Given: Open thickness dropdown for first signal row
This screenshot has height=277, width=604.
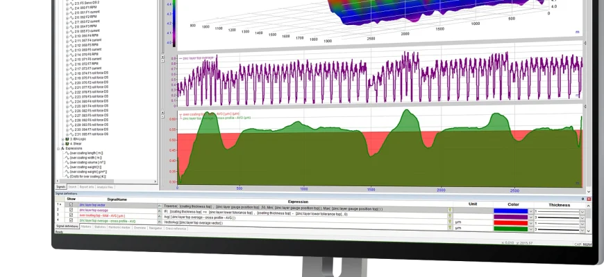Looking at the screenshot, I should [583, 211].
